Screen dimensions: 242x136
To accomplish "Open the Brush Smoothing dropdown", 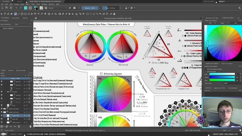I will tap(23, 24).
